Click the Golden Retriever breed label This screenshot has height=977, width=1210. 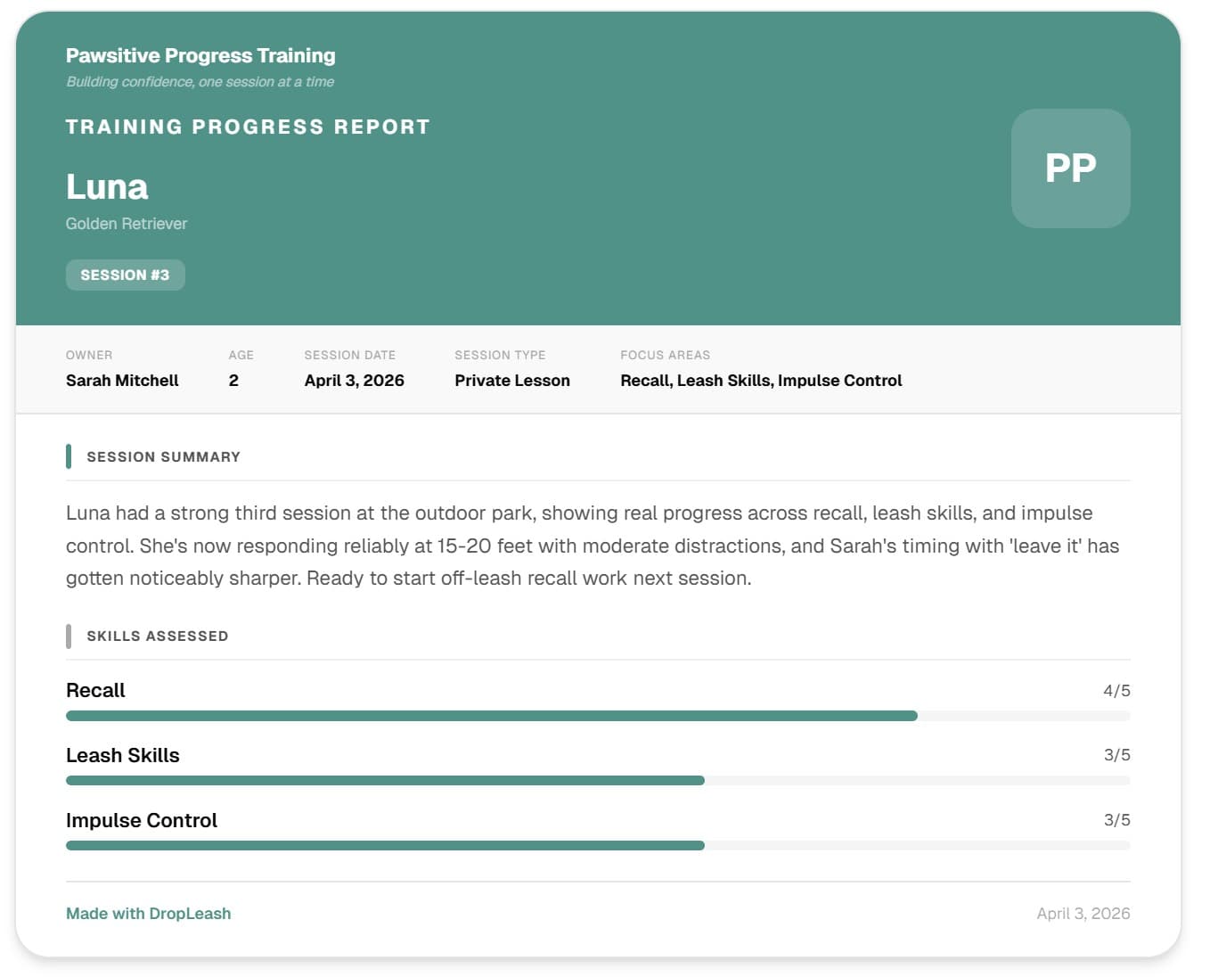pos(127,224)
